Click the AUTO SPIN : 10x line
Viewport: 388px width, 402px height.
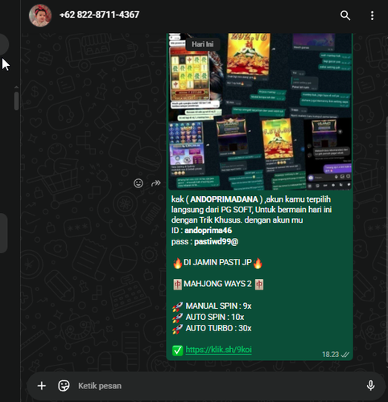point(208,317)
